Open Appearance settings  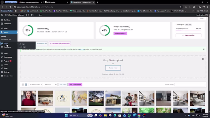click(8, 57)
